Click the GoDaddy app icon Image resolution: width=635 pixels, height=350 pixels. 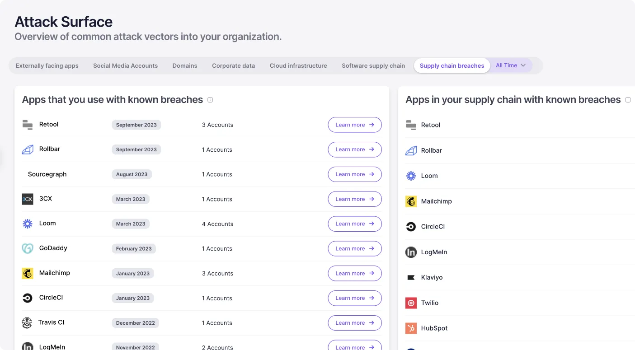[x=27, y=248]
